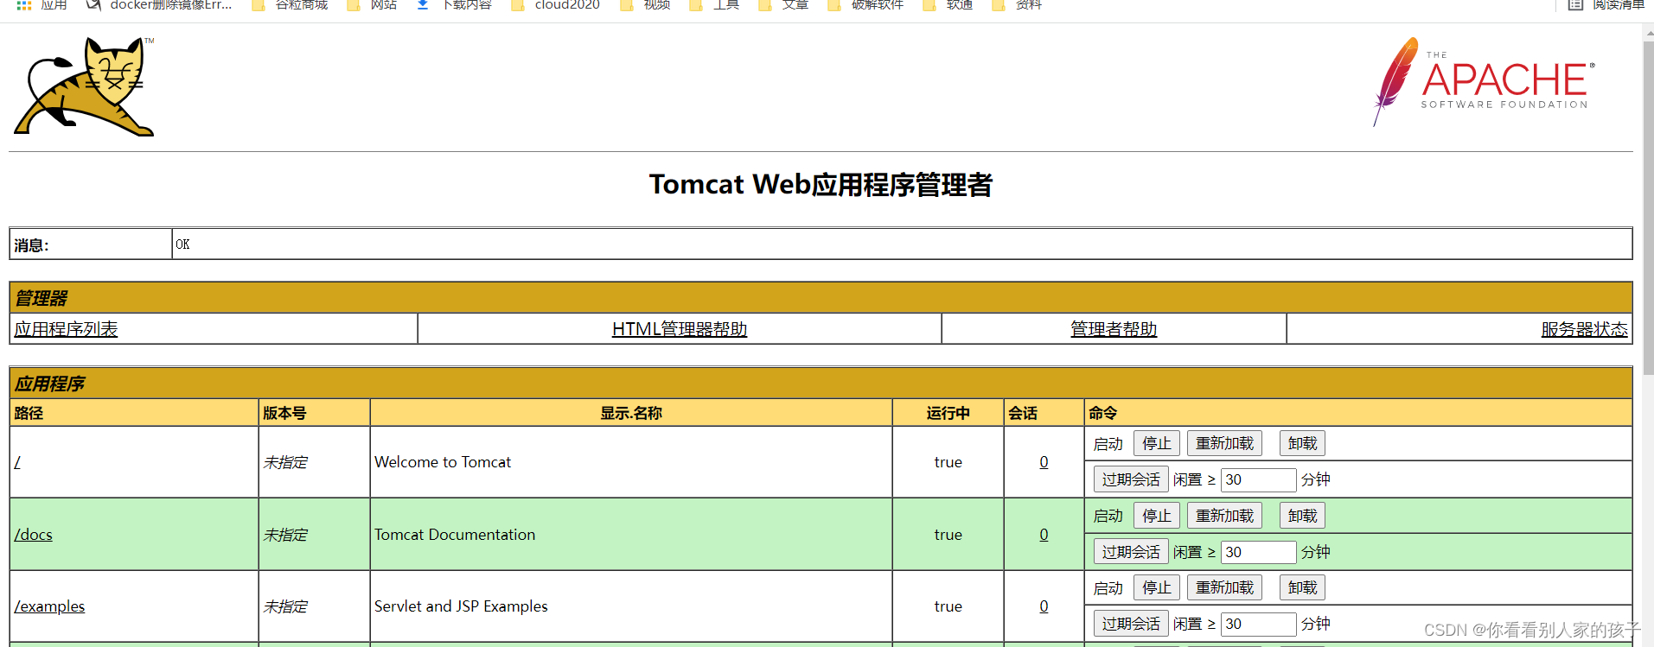The height and width of the screenshot is (647, 1654).
Task: Undeploy the Welcome to Tomcat application
Action: coord(1302,443)
